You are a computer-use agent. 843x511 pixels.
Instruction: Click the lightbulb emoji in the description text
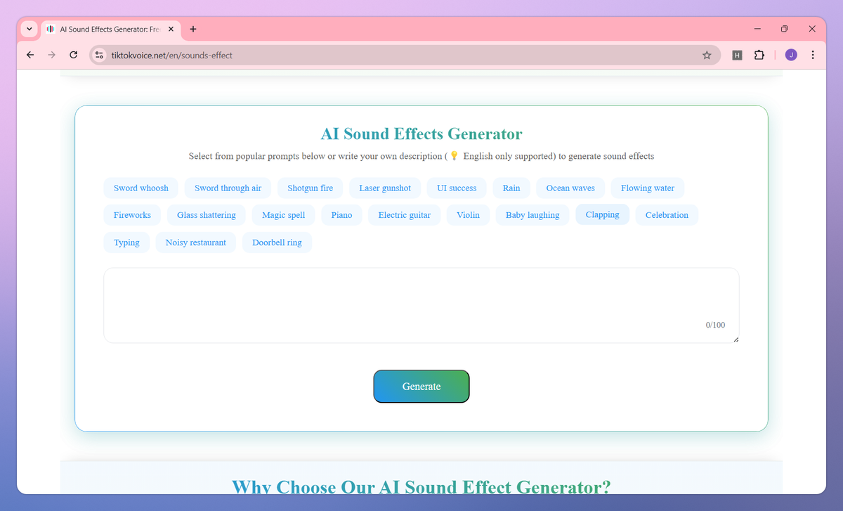pyautogui.click(x=453, y=155)
